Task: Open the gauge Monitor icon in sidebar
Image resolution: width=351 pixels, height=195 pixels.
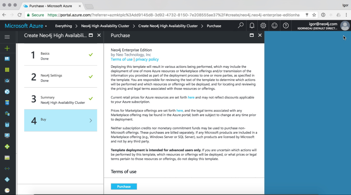Action: click(7, 190)
